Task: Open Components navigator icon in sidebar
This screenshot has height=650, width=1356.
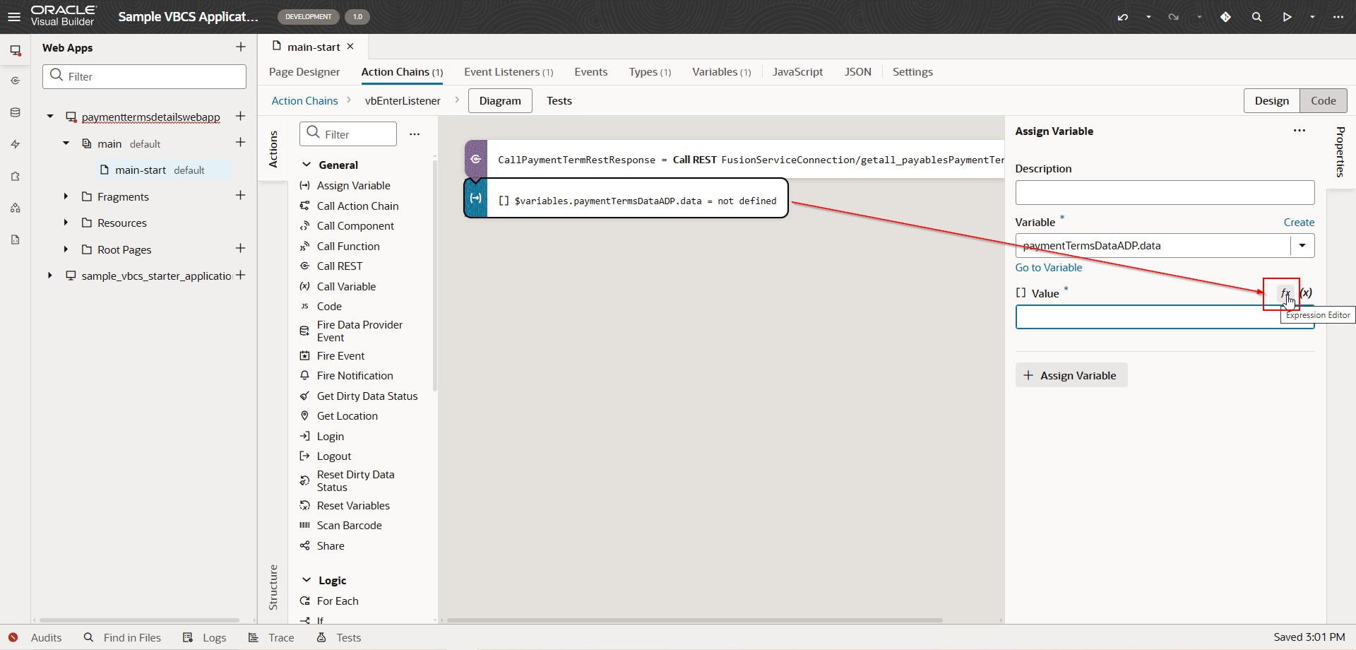Action: coord(15,176)
